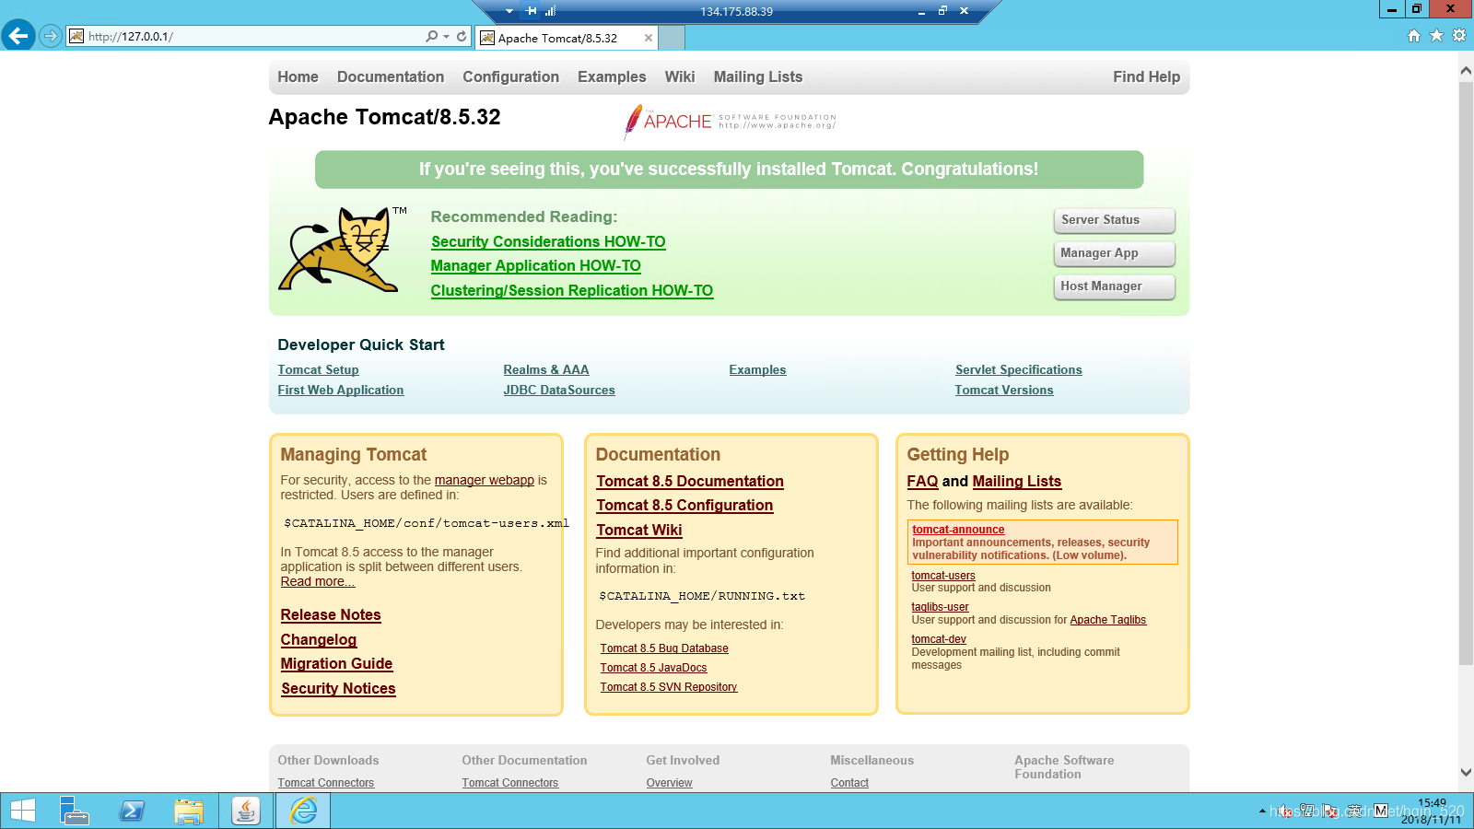Open the tomcat-dev mailing list link

[938, 639]
